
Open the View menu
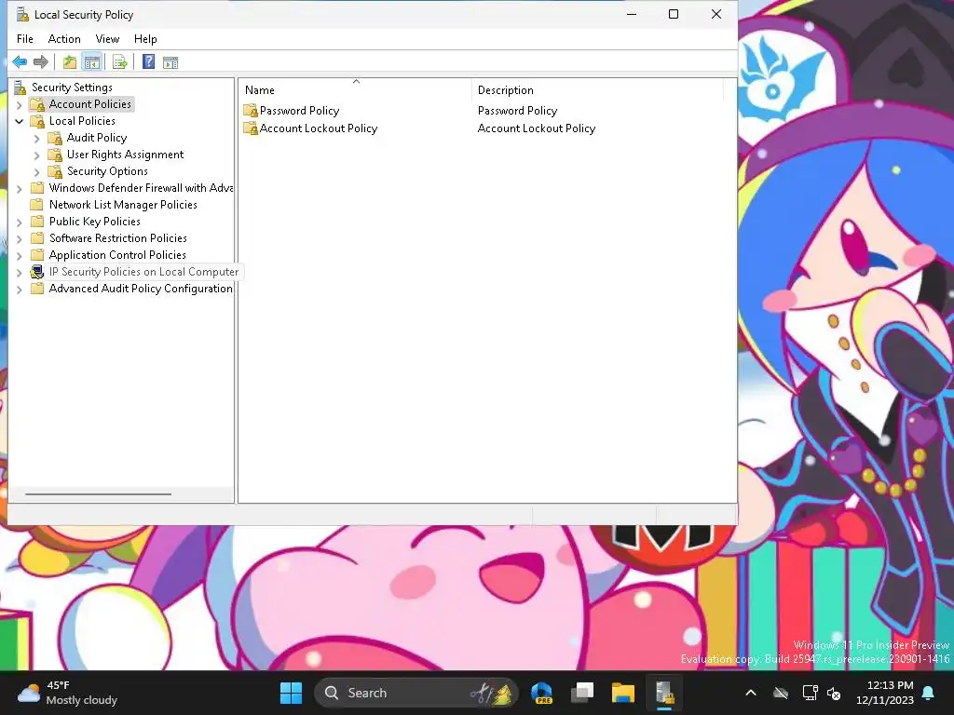click(107, 39)
